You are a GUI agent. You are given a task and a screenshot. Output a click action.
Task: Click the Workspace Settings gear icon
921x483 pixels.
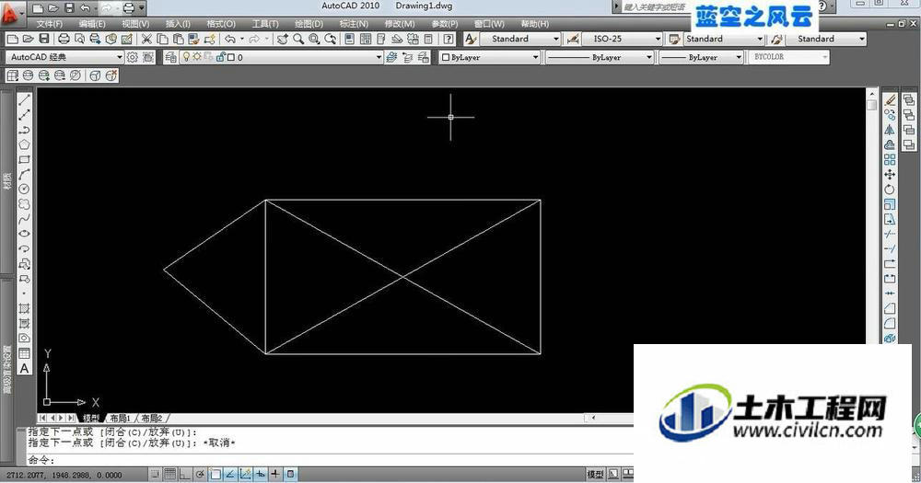coord(133,57)
